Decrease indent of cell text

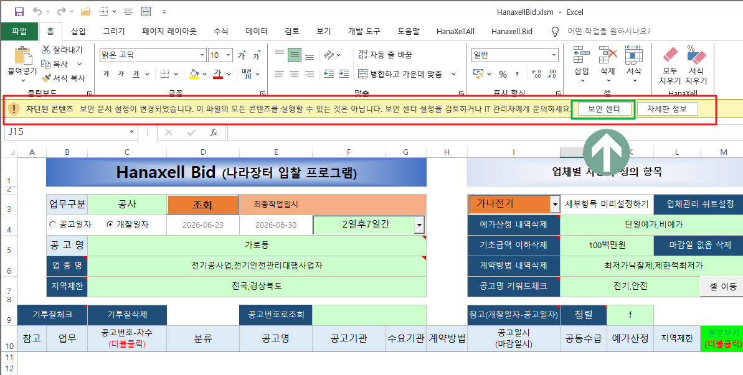(x=329, y=74)
